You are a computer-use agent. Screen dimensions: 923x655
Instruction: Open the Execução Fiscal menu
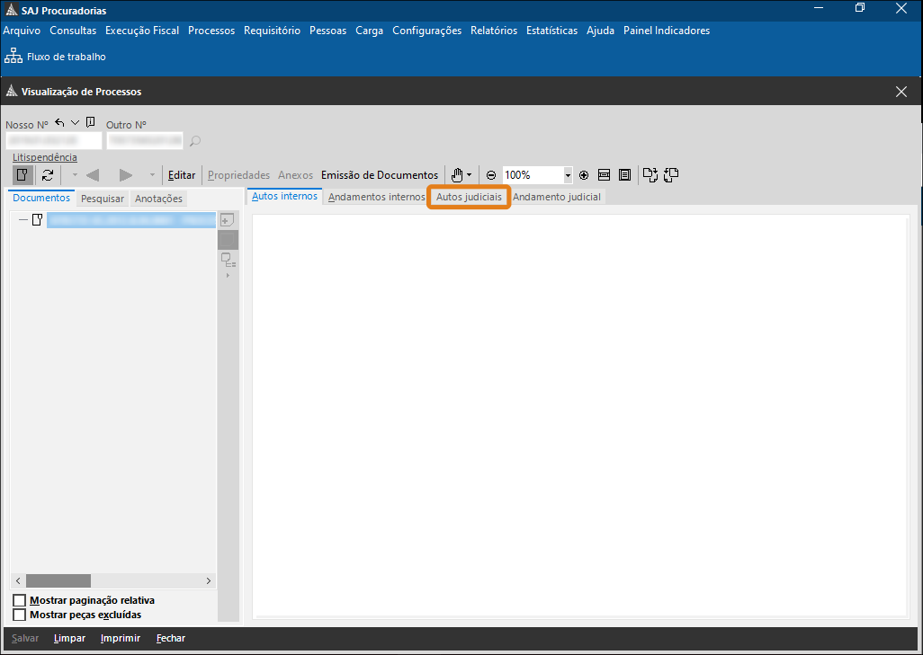(141, 31)
